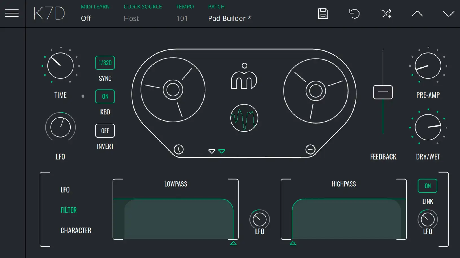
Task: Click the waveform scope display
Action: pyautogui.click(x=244, y=118)
